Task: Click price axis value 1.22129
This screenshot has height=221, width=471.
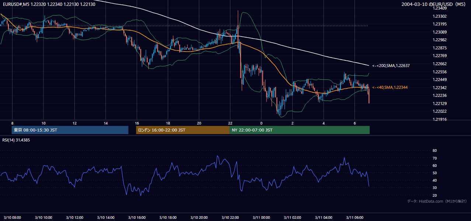Action: click(x=439, y=103)
